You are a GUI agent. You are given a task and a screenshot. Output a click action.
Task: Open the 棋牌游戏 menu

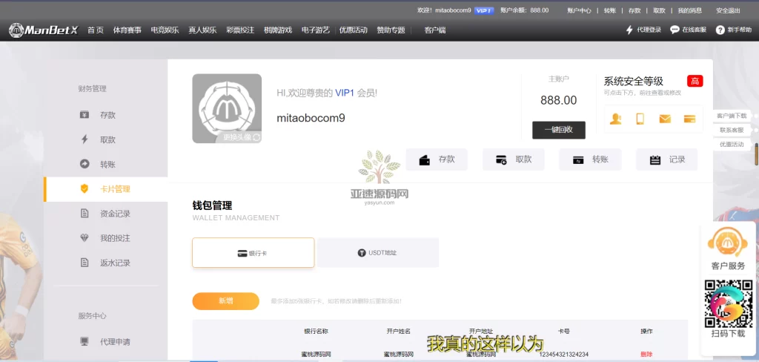278,30
